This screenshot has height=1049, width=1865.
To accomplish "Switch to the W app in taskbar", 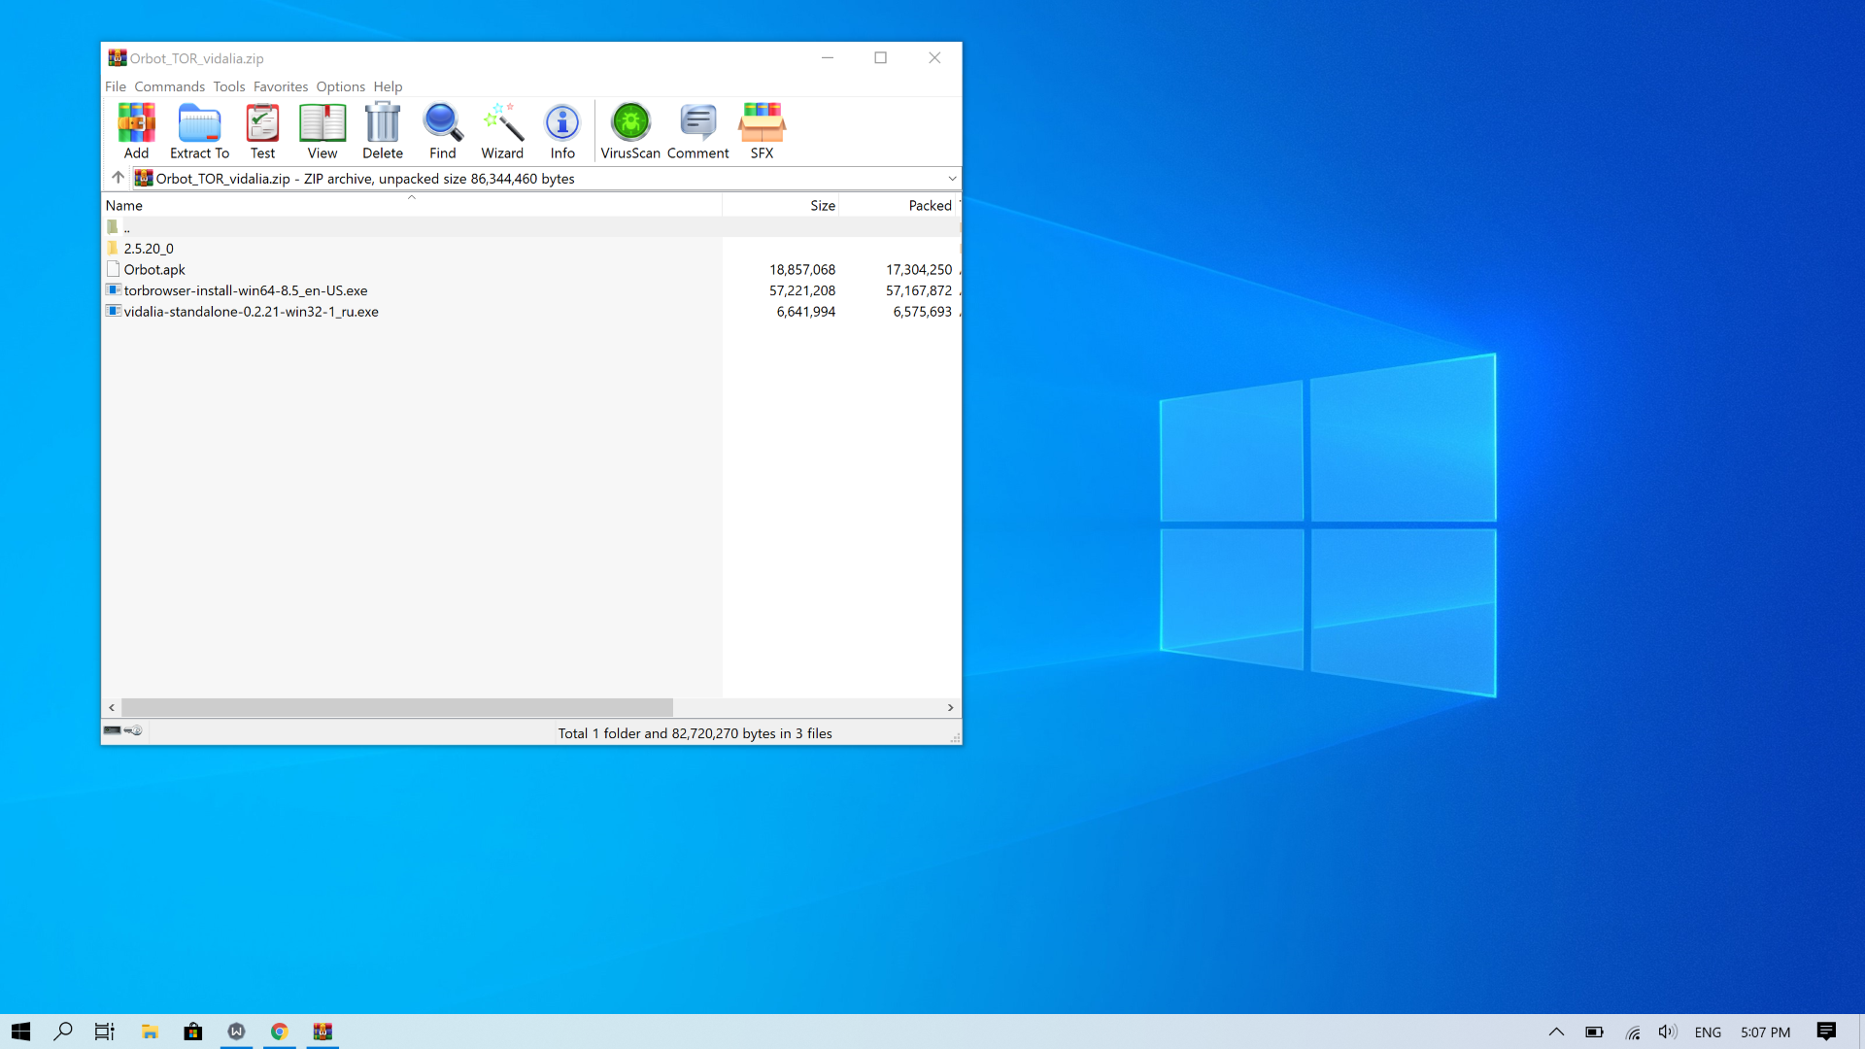I will point(236,1032).
